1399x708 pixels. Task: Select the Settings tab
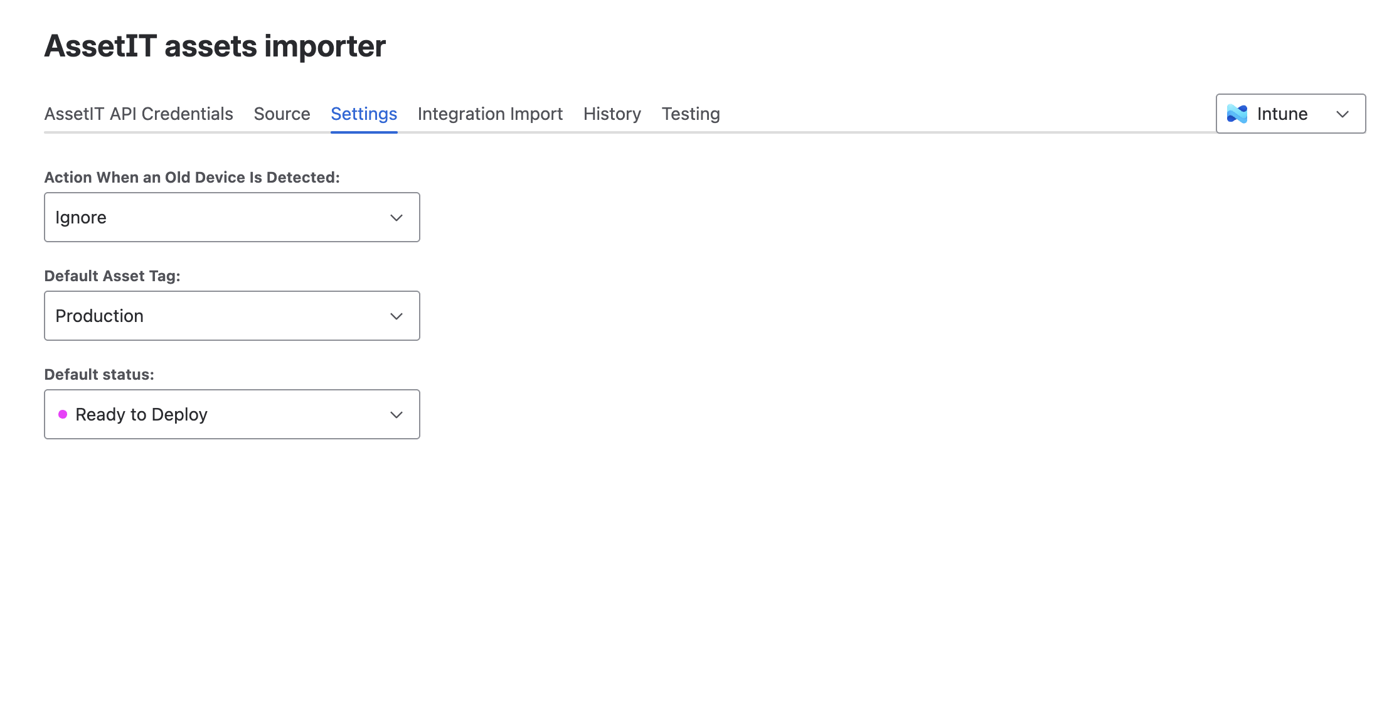point(364,114)
